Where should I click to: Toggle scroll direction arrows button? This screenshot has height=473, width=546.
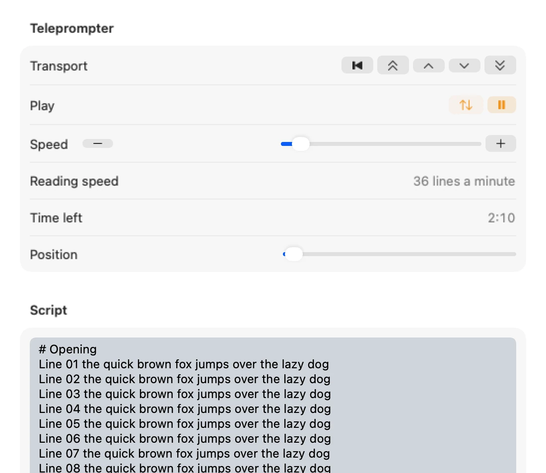point(466,105)
